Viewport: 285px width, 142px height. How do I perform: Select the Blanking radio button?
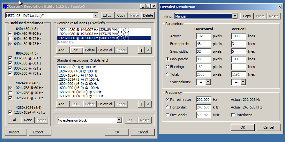(x=167, y=67)
